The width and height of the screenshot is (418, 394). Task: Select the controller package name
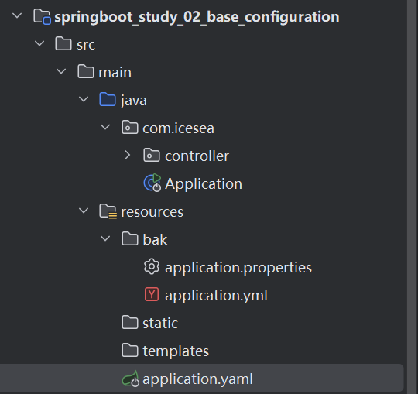pos(197,156)
